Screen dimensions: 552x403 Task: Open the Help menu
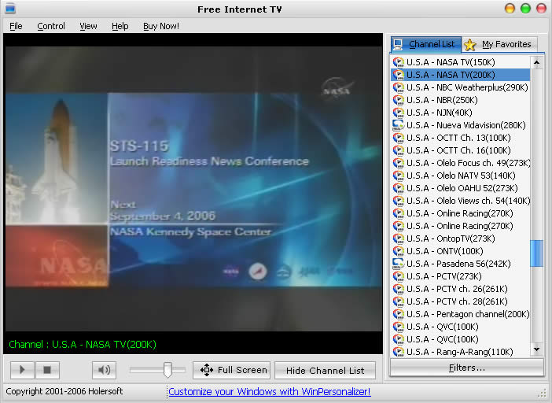(x=120, y=26)
